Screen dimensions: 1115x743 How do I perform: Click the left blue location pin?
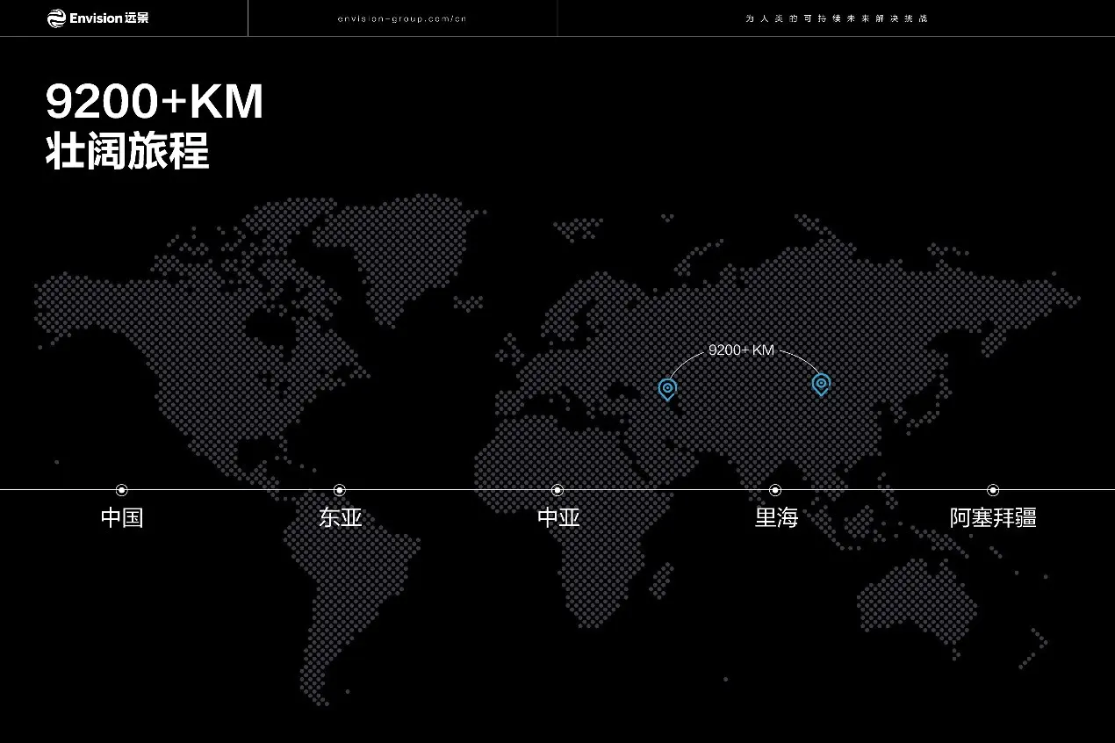click(667, 388)
